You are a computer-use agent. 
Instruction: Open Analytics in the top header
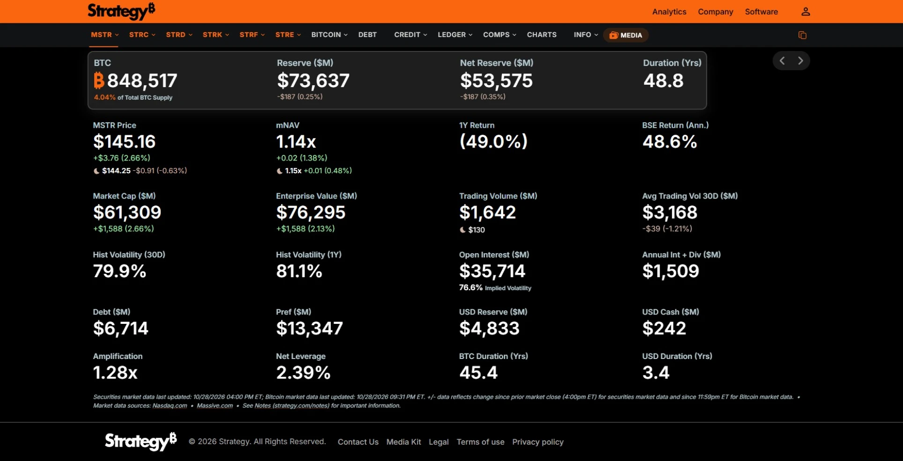coord(669,12)
